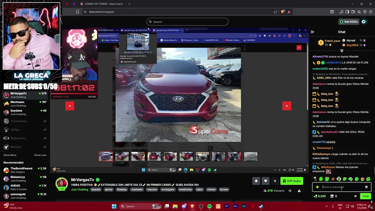Bookmark this page icon
Image resolution: width=375 pixels, height=211 pixels.
click(77, 12)
